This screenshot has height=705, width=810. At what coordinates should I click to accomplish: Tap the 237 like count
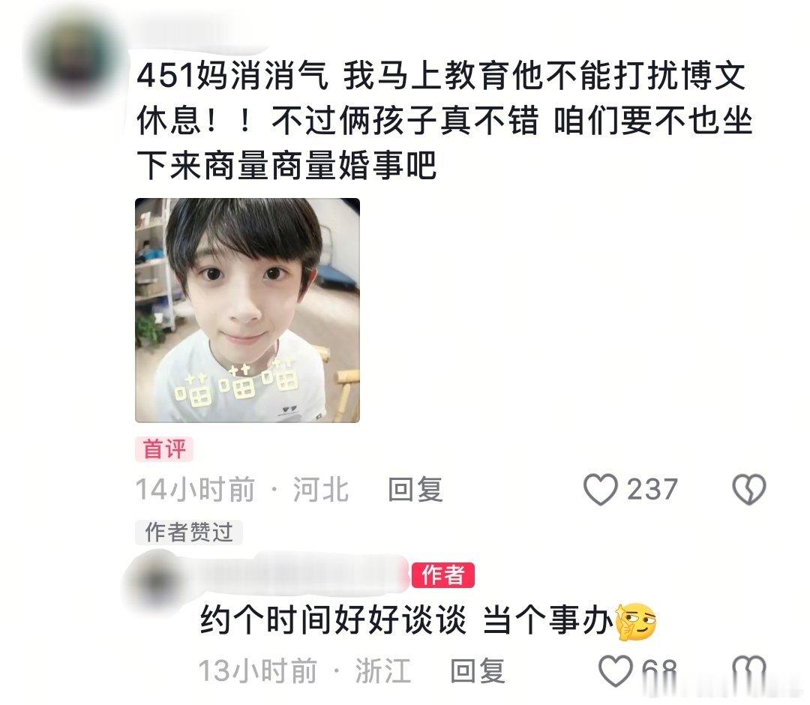tap(652, 489)
